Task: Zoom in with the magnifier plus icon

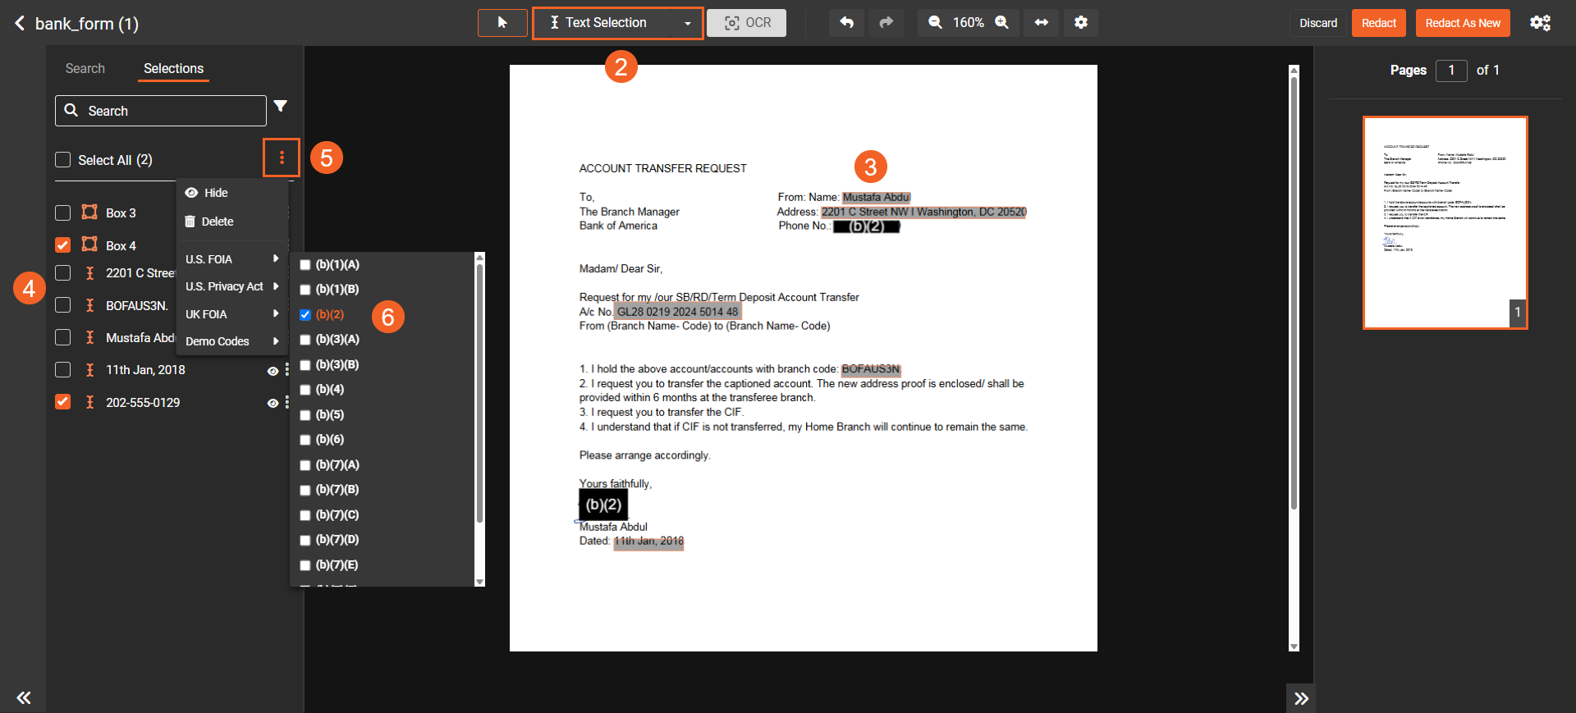Action: point(1002,23)
